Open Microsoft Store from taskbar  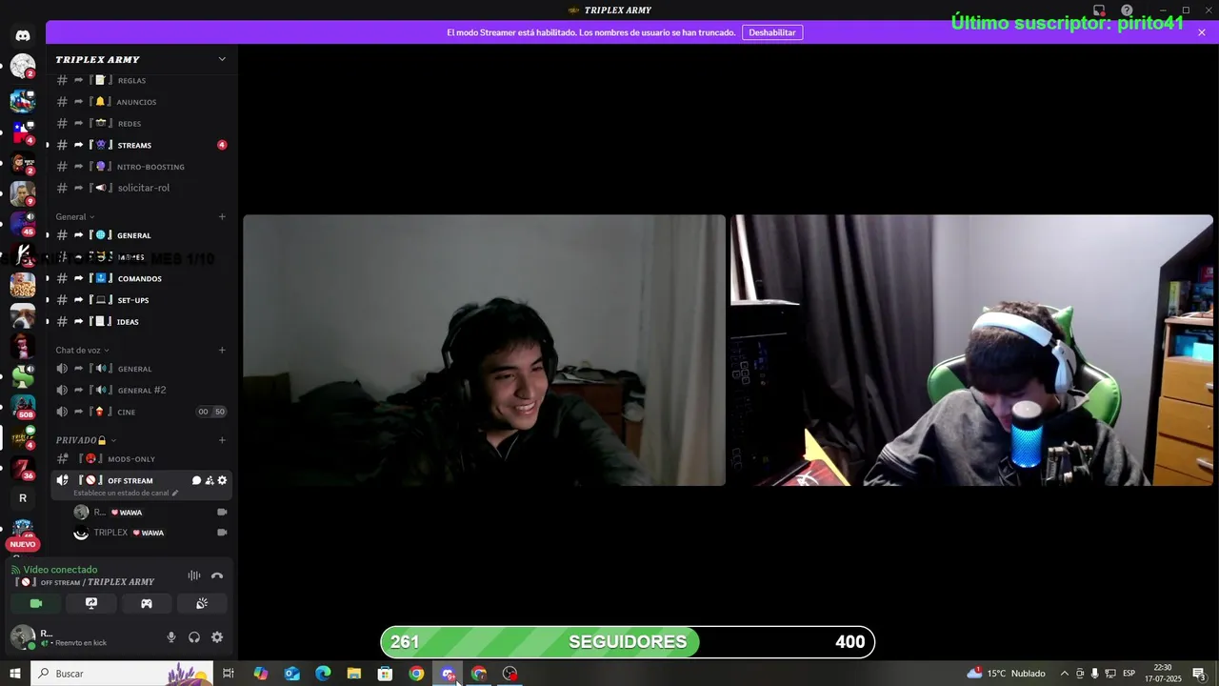[385, 674]
